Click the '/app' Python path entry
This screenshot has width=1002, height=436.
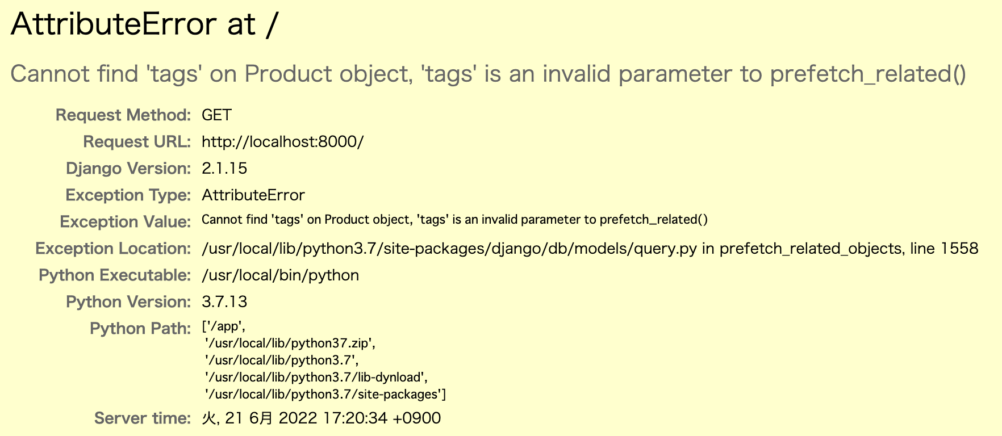click(225, 326)
